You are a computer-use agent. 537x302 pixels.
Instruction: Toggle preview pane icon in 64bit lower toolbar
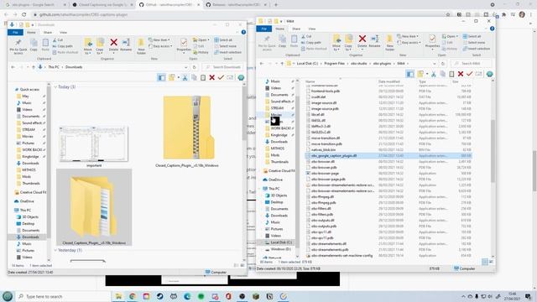[410, 74]
